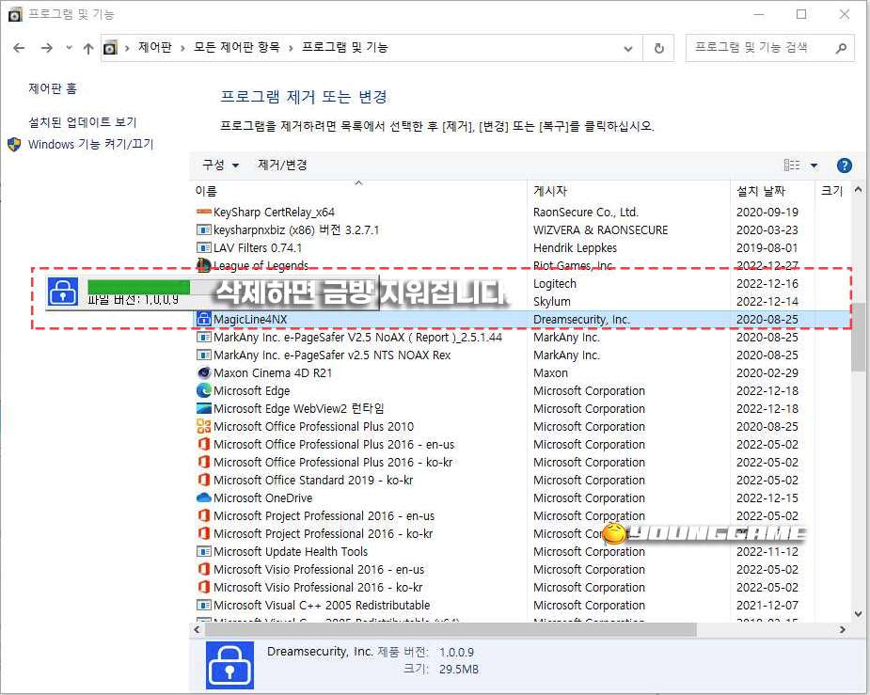
Task: Select Microsoft Visio Professional 2016 en-us icon
Action: coord(204,569)
